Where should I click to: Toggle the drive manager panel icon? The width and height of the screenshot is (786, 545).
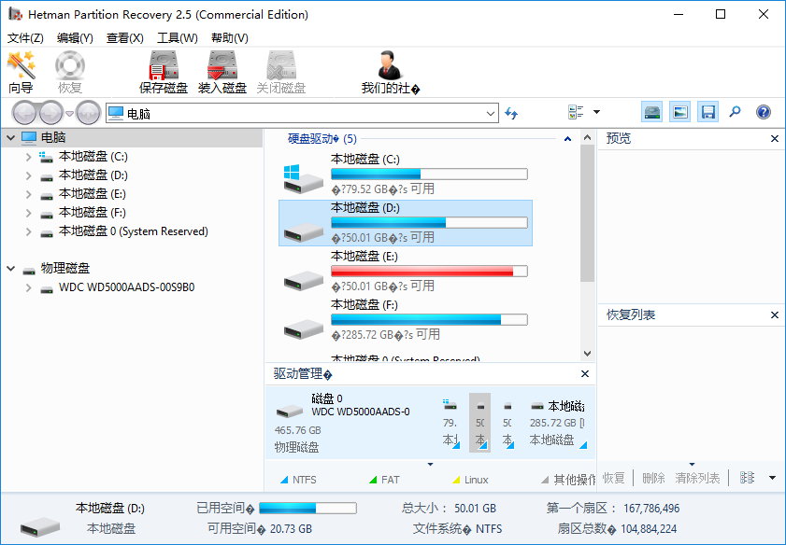pyautogui.click(x=652, y=112)
